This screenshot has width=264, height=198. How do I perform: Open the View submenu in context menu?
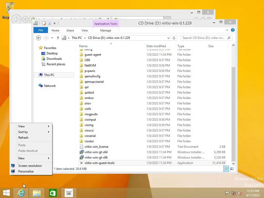click(31, 126)
